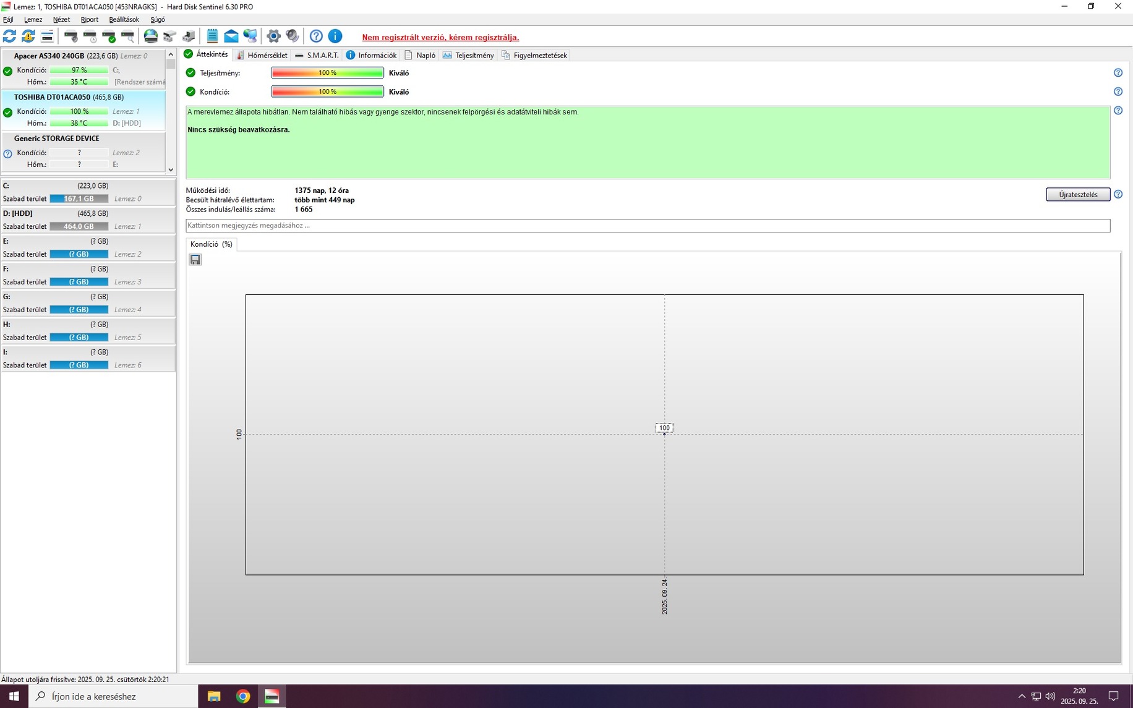Screen dimensions: 1133x708
Task: Click help icon beside the green status text
Action: point(1118,111)
